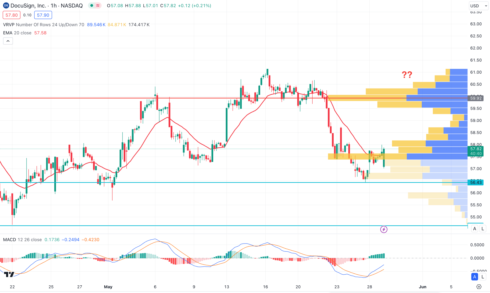
Task: Click the 57.80 sell price button
Action: tap(11, 15)
